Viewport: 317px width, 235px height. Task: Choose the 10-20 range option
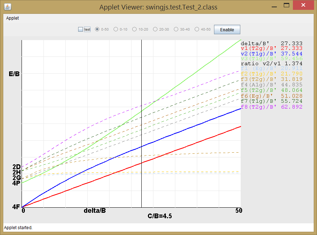click(134, 30)
